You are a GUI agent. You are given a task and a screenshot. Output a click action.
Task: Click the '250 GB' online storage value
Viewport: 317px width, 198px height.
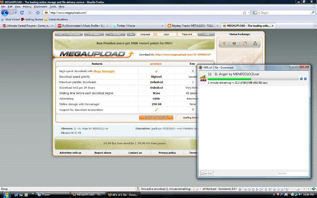coord(156,104)
